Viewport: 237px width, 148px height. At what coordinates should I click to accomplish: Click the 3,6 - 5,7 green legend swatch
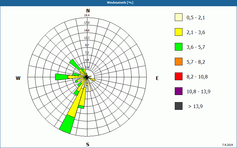click(179, 47)
